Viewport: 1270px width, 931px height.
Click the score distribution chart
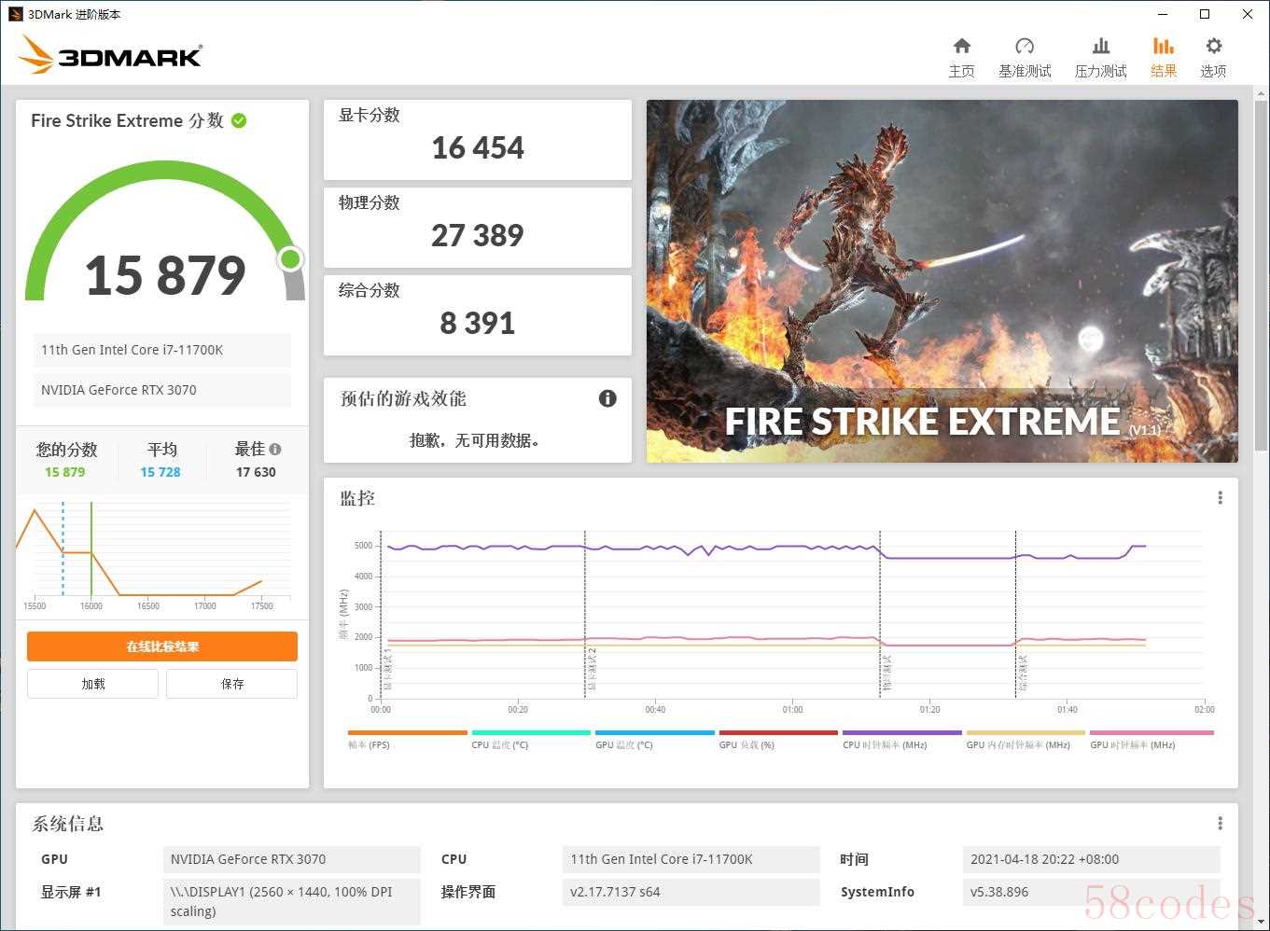[x=155, y=556]
